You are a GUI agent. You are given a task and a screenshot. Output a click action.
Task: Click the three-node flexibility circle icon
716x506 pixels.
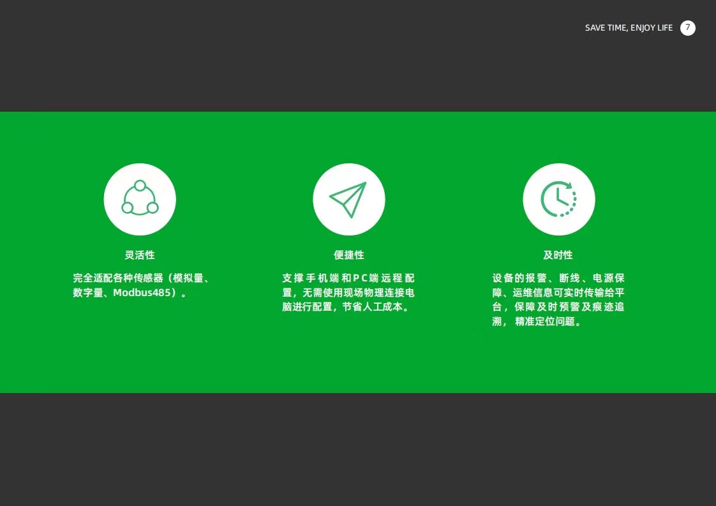(140, 200)
